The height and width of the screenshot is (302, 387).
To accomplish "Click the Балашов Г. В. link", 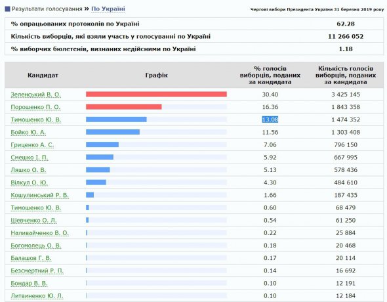I will point(31,258).
